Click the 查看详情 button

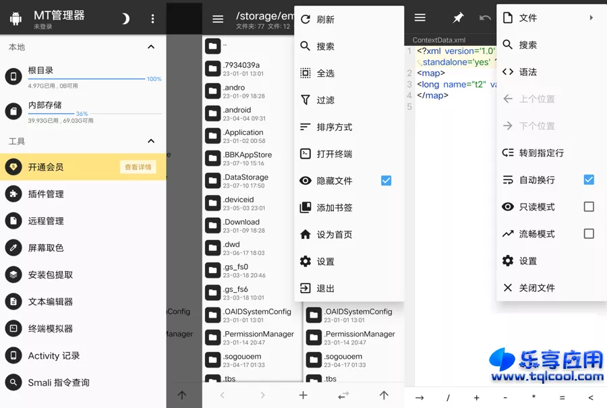point(138,167)
